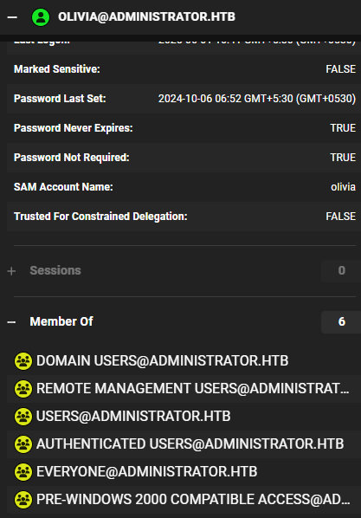Click the DOMAIN USERS group icon

23,361
